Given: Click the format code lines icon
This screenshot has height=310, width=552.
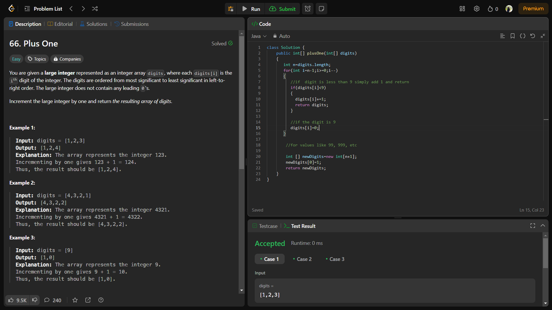Looking at the screenshot, I should [503, 36].
